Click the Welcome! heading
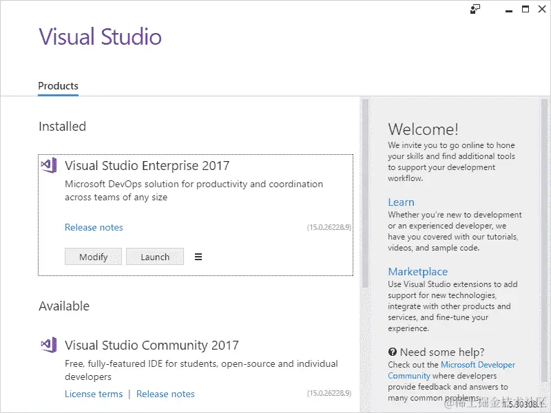 click(x=423, y=129)
